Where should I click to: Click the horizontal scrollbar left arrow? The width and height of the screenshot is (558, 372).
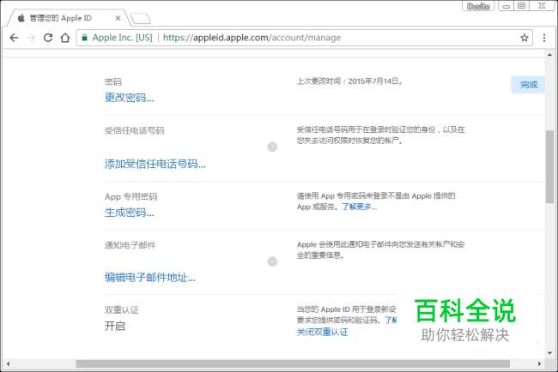tap(8, 363)
